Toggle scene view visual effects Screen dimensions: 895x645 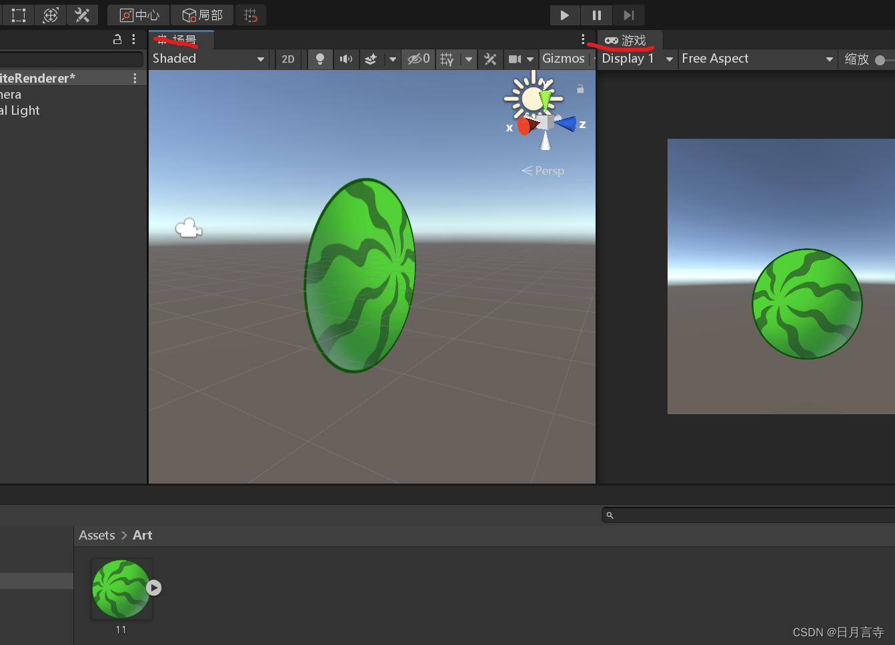371,59
